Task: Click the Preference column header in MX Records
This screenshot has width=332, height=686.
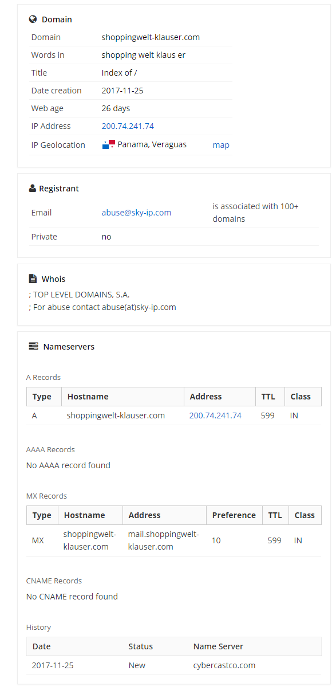Action: (x=234, y=515)
